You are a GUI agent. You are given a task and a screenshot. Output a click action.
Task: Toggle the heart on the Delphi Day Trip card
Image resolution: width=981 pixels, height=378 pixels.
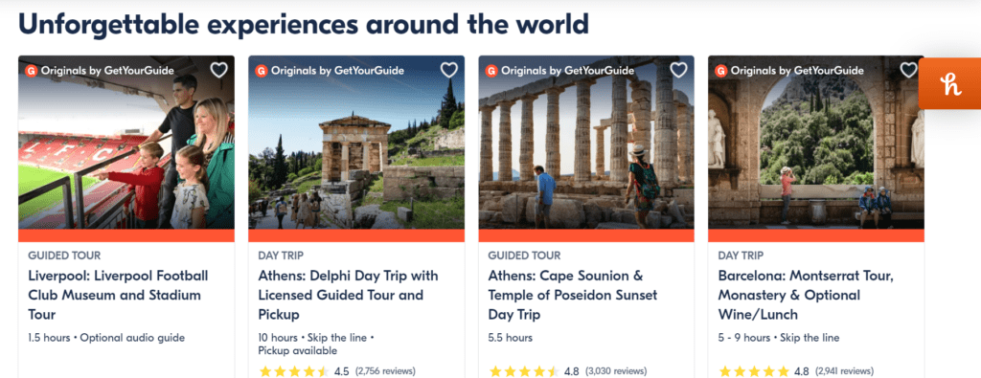(x=448, y=70)
